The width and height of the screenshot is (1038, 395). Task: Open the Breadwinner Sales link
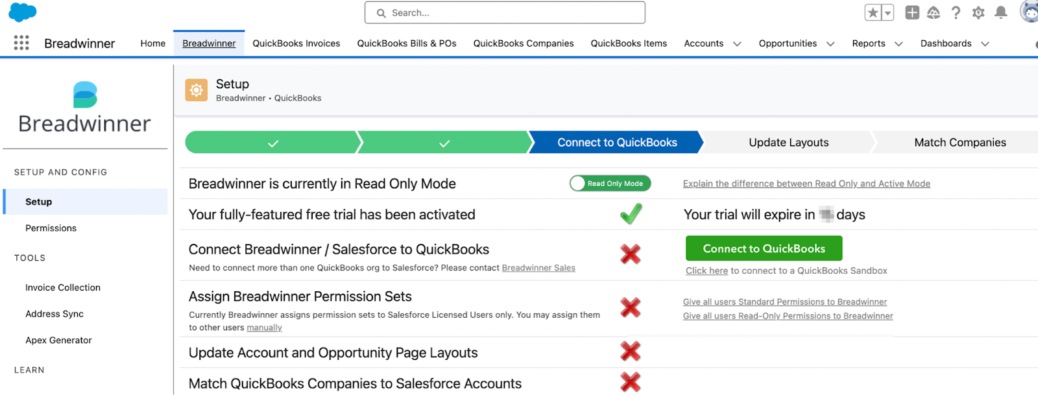point(538,268)
